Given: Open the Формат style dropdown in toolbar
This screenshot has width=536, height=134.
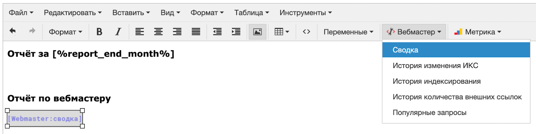Looking at the screenshot, I should (65, 32).
